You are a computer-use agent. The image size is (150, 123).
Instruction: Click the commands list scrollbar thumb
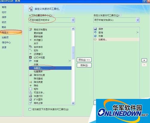pyautogui.click(x=73, y=53)
